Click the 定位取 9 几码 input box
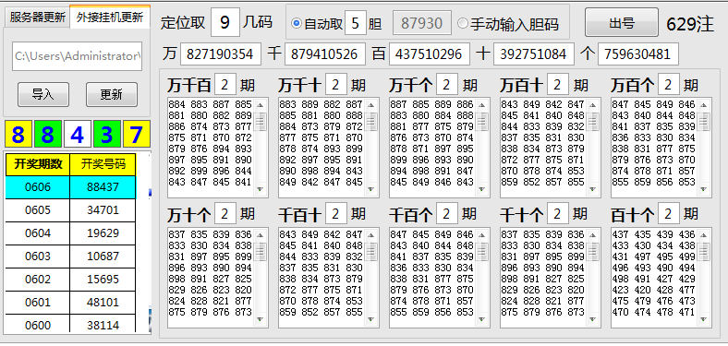 click(x=225, y=22)
